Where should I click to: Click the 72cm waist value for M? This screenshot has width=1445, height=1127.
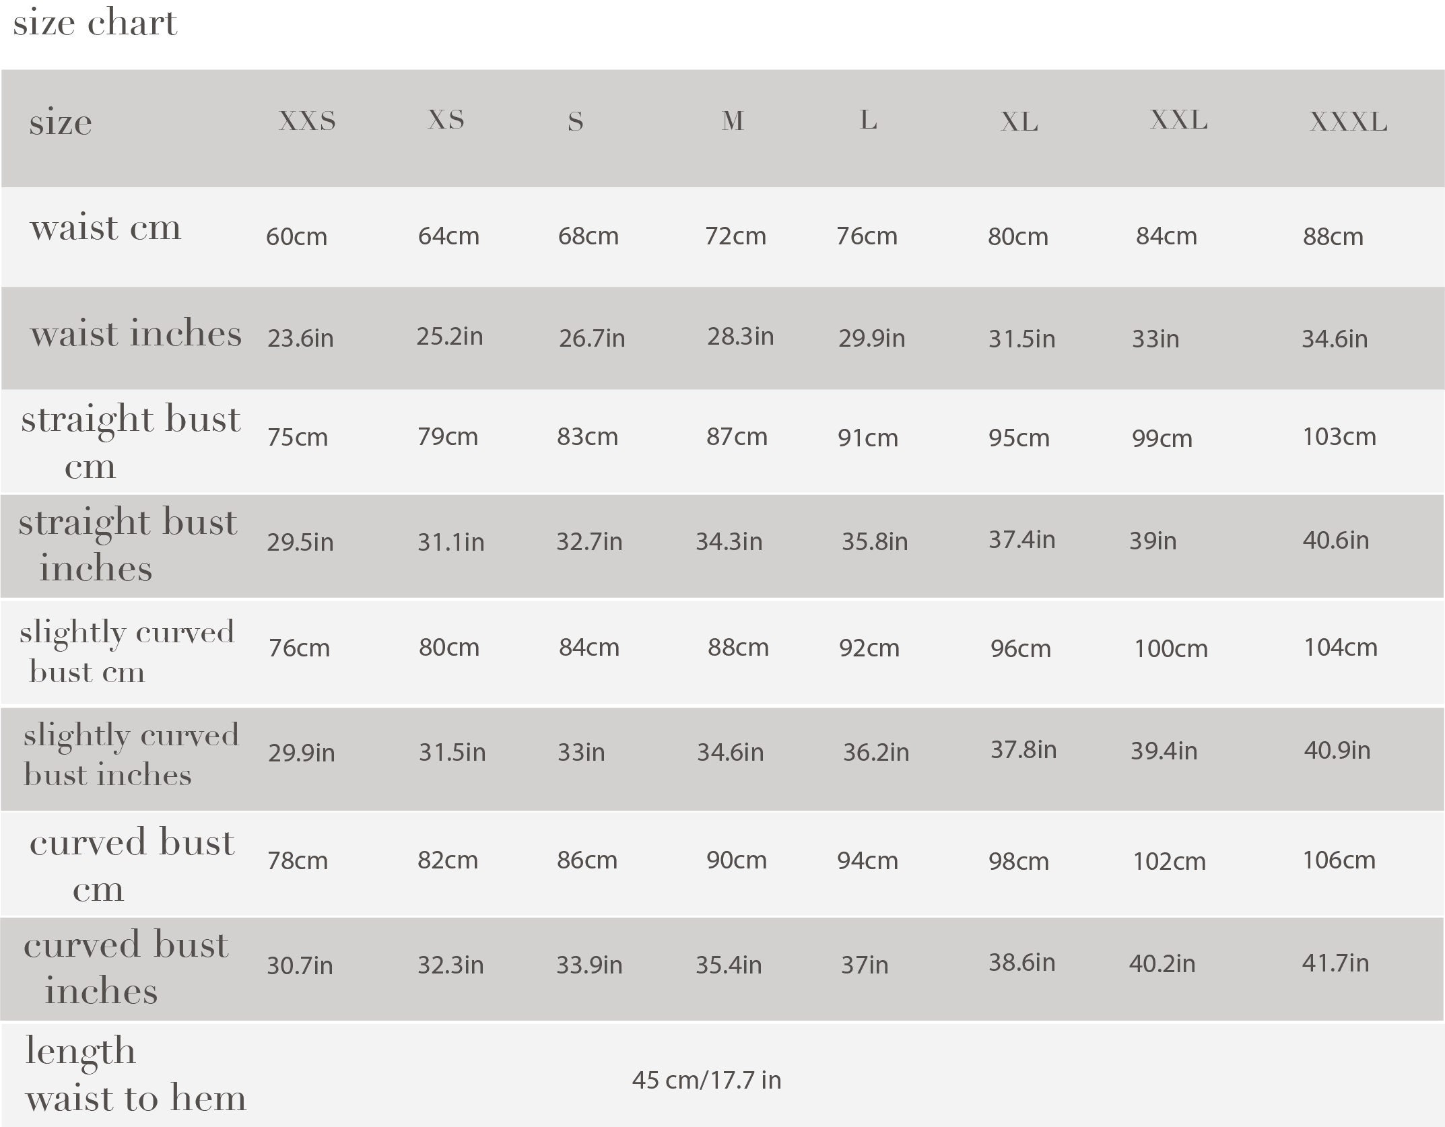click(735, 236)
